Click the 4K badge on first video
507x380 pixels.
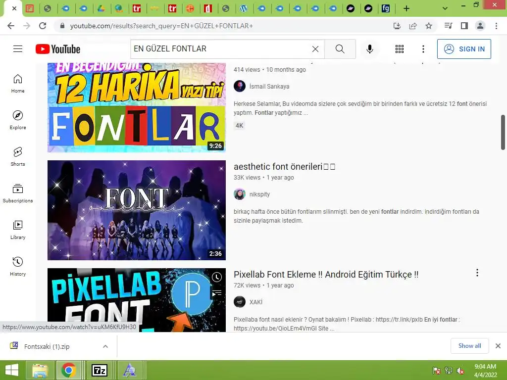239,126
